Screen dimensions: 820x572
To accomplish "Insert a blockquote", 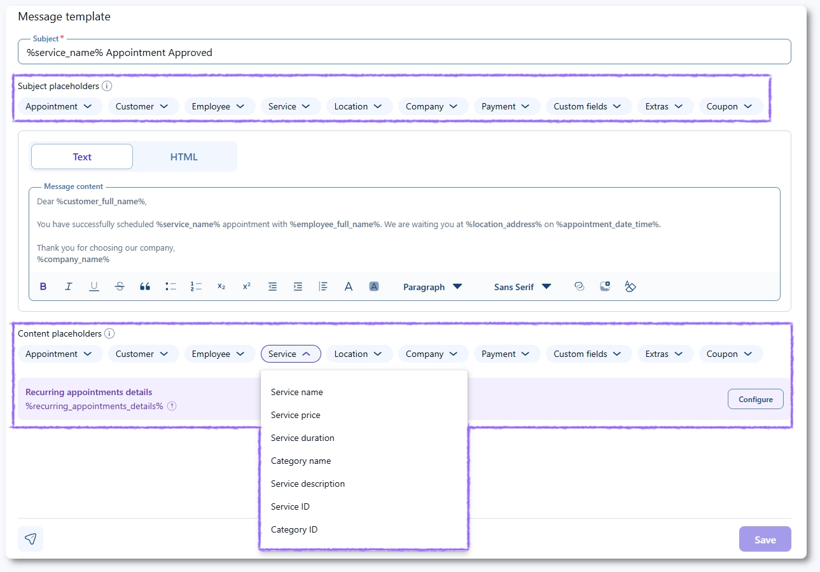I will pos(145,287).
